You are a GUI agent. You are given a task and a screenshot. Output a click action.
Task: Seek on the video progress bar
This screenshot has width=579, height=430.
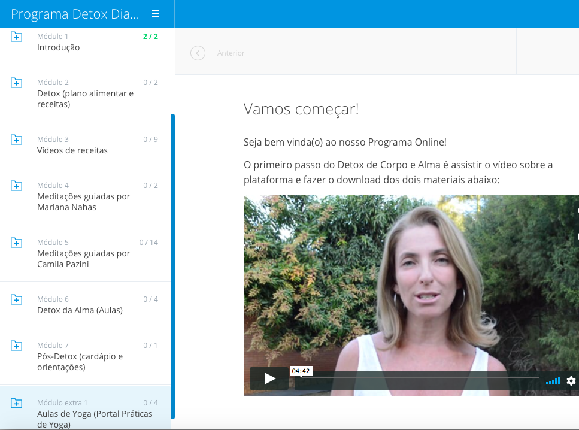[x=419, y=381]
